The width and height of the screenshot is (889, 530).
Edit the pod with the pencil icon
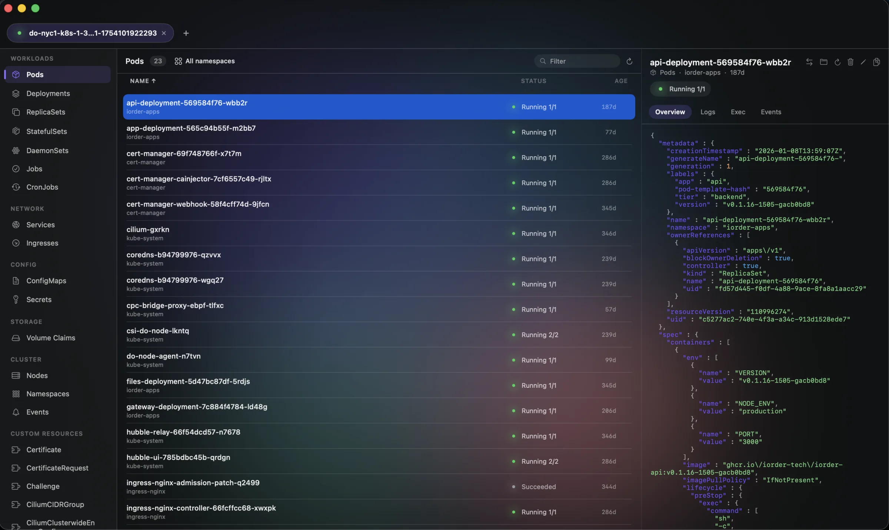point(863,62)
